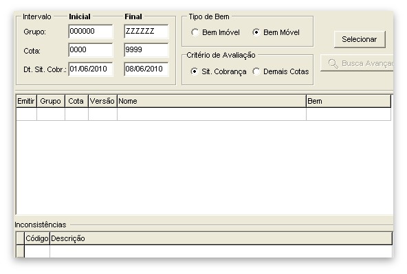Image resolution: width=407 pixels, height=274 pixels.
Task: Click the Emitir column header
Action: click(x=26, y=101)
